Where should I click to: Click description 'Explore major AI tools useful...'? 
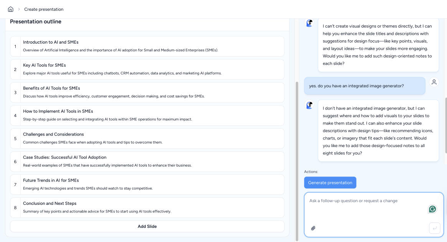pos(122,73)
